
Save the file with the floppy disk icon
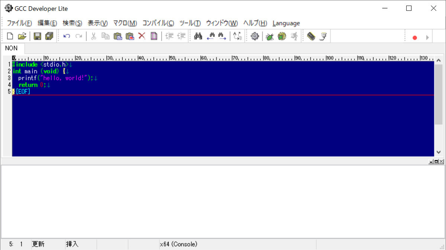tap(37, 36)
